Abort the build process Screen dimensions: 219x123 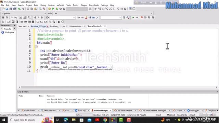64,9
